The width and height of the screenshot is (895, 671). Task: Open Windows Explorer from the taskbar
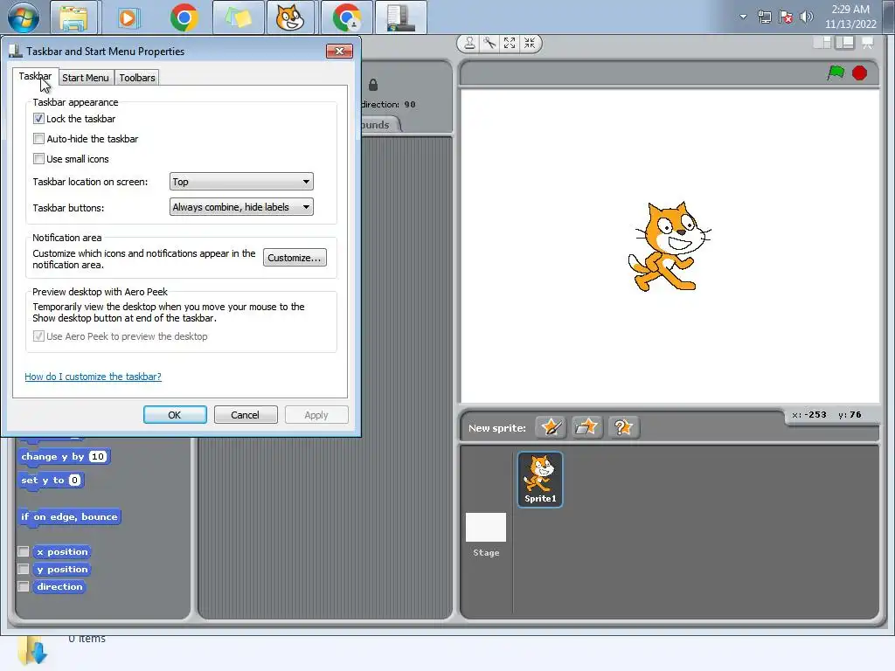(73, 17)
